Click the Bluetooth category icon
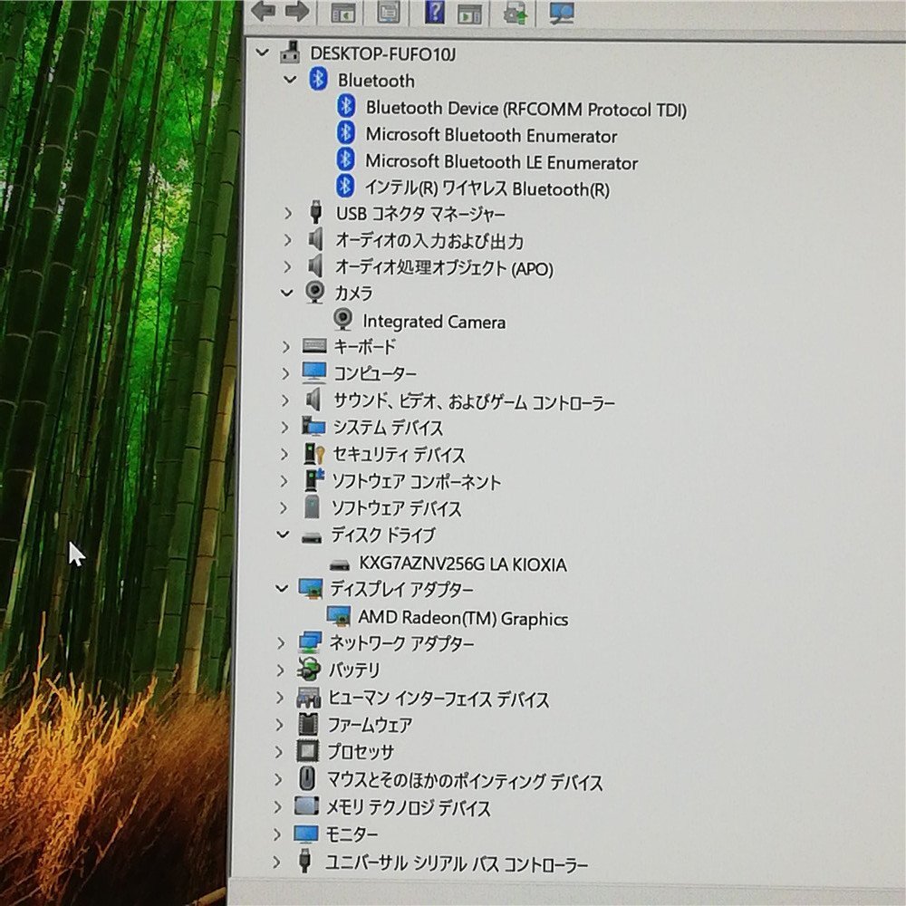Screen dimensions: 906x906 pos(318,79)
